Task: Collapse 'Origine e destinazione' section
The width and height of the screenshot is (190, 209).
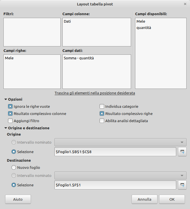Action: pyautogui.click(x=6, y=128)
